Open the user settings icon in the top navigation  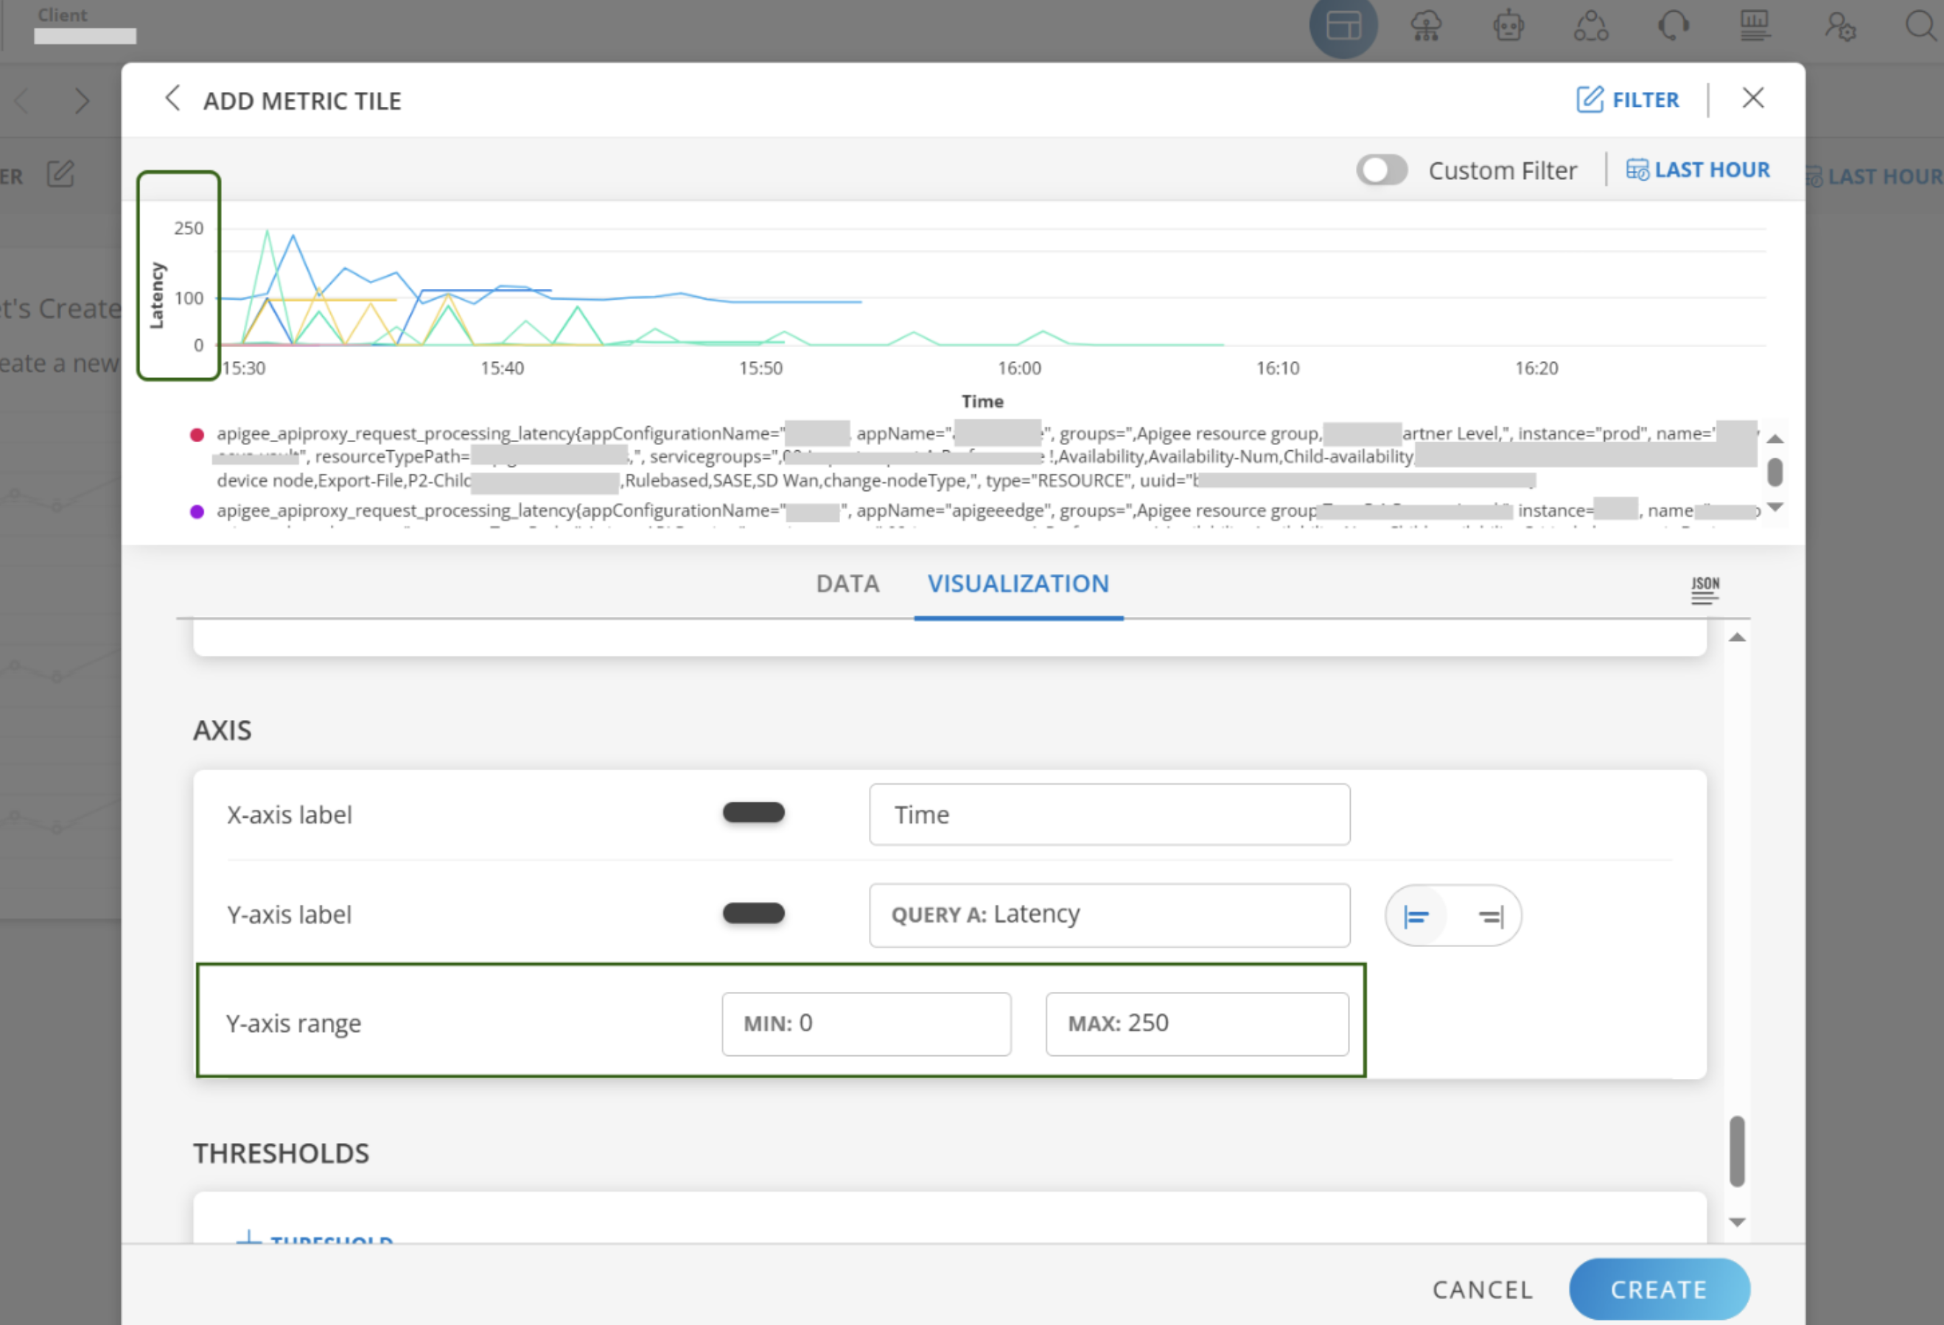click(1839, 25)
